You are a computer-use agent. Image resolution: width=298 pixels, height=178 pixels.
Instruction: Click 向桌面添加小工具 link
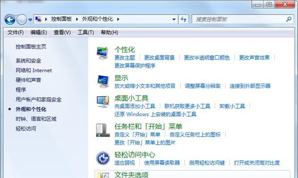click(x=135, y=106)
